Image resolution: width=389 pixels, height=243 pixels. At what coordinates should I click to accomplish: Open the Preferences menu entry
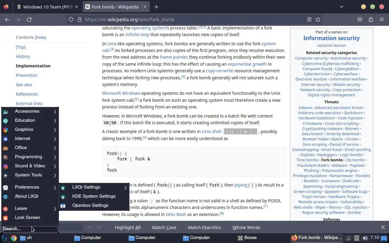pyautogui.click(x=30, y=187)
